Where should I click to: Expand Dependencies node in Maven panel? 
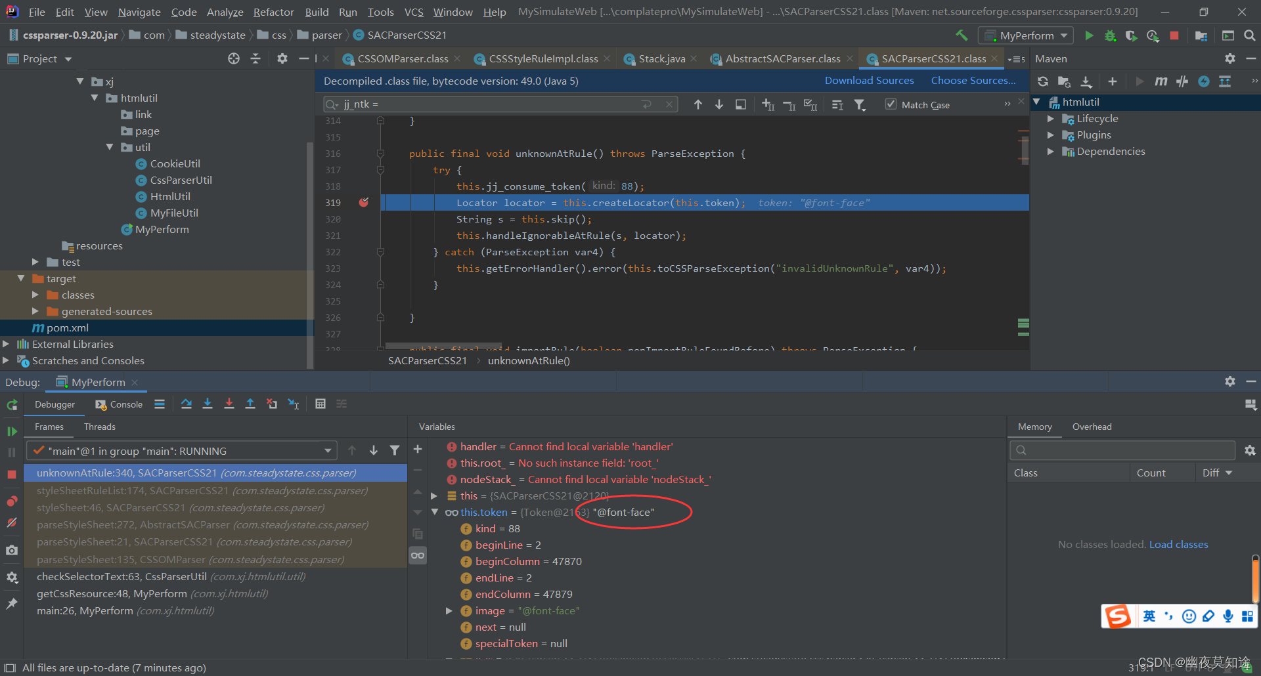point(1051,152)
